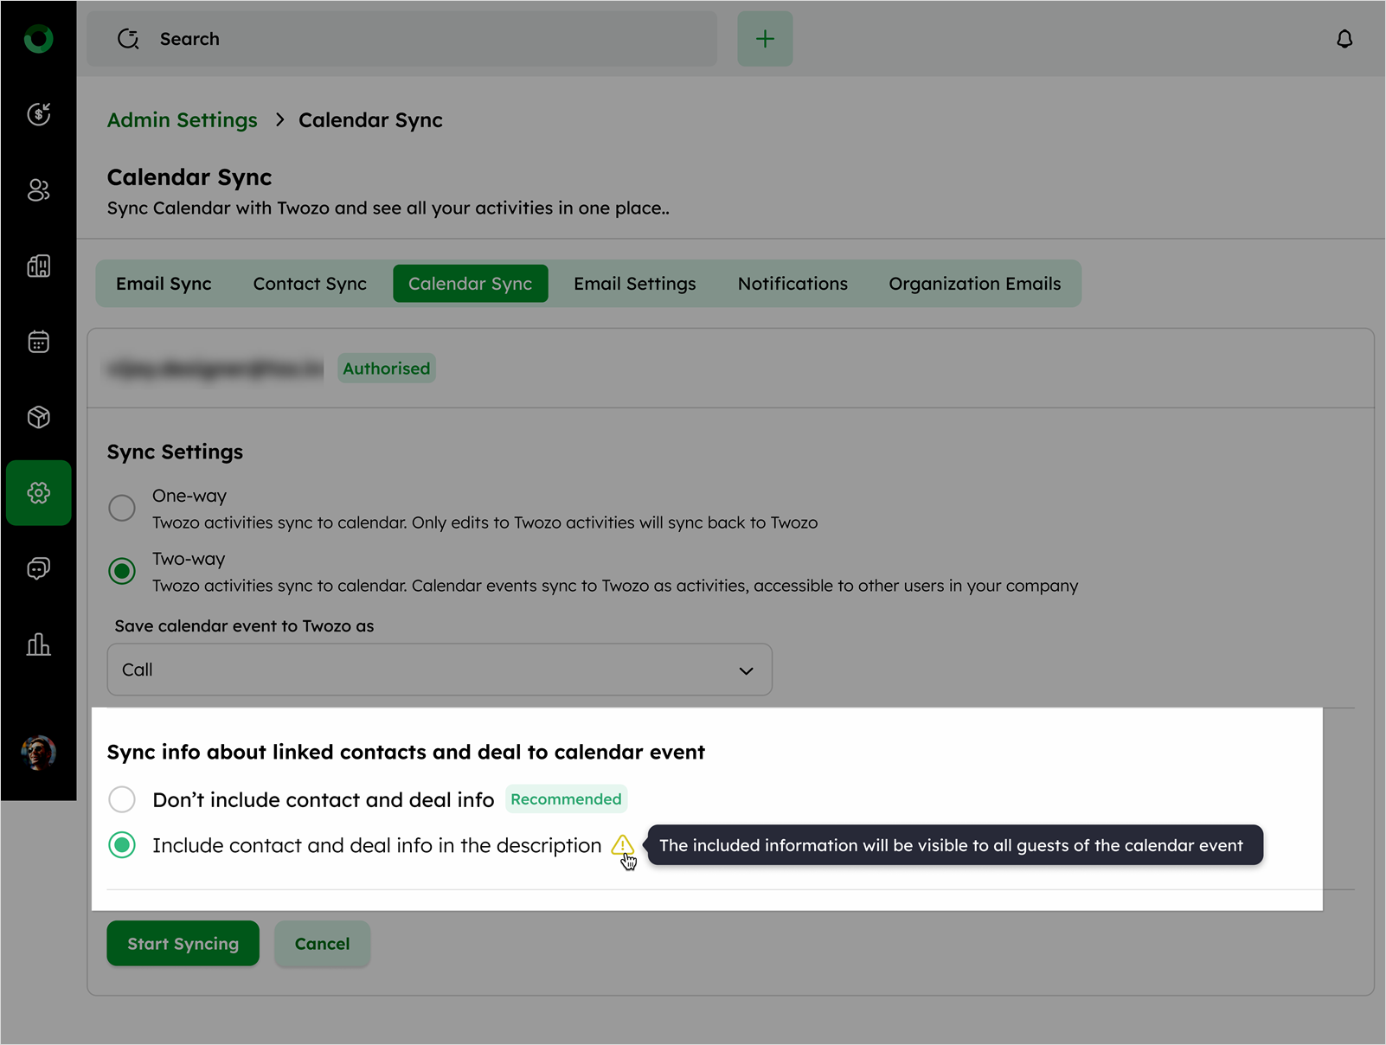Screen dimensions: 1386x1045
Task: Focus the Search input field
Action: (x=402, y=39)
